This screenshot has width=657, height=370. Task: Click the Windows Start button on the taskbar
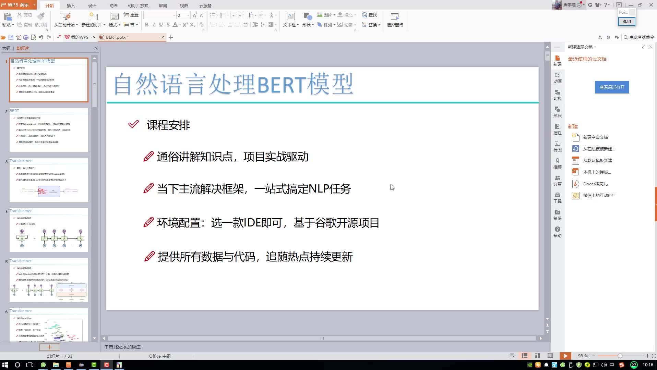pyautogui.click(x=5, y=365)
